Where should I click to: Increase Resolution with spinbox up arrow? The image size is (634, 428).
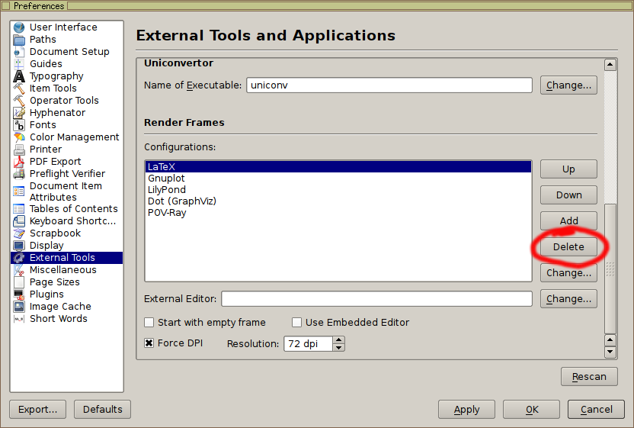339,340
